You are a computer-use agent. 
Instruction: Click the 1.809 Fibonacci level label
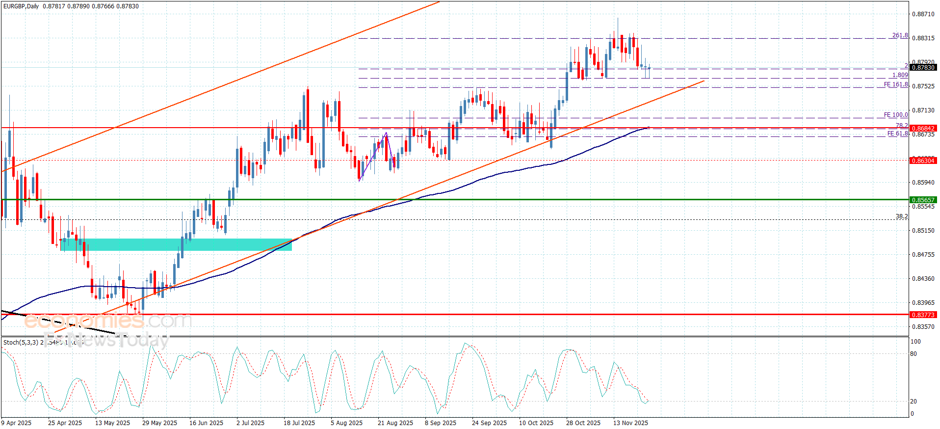point(900,75)
